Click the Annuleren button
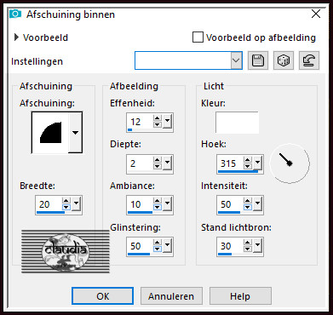The width and height of the screenshot is (333, 315). tap(171, 296)
